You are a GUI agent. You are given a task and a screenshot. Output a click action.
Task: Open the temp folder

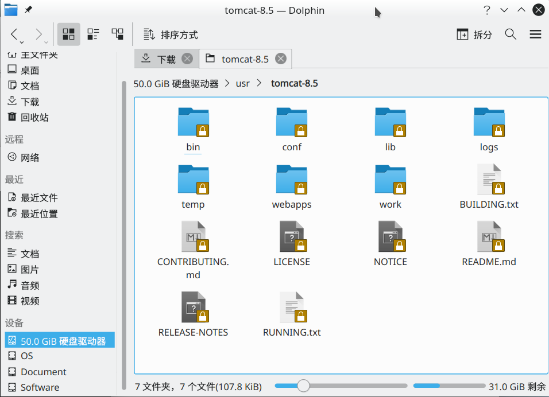[x=193, y=187]
